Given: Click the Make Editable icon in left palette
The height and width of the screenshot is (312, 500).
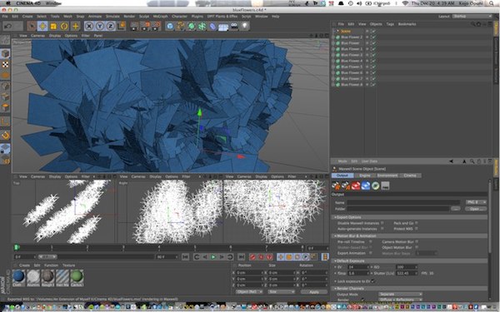Looking at the screenshot, I should pyautogui.click(x=5, y=40).
